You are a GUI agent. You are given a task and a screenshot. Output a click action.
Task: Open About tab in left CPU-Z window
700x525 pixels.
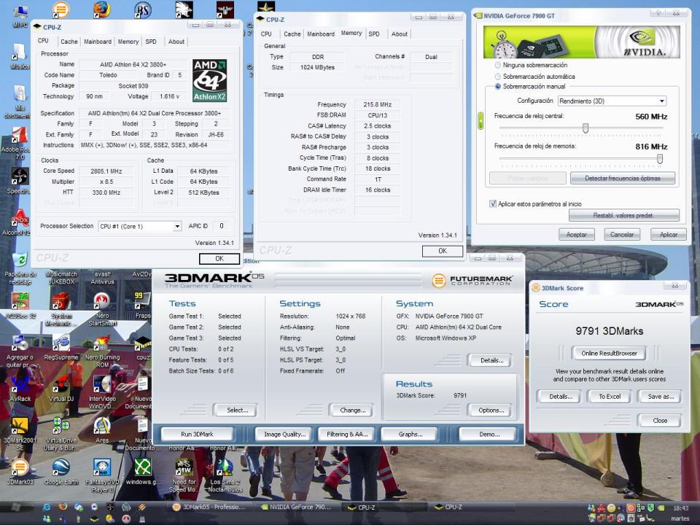click(x=176, y=42)
